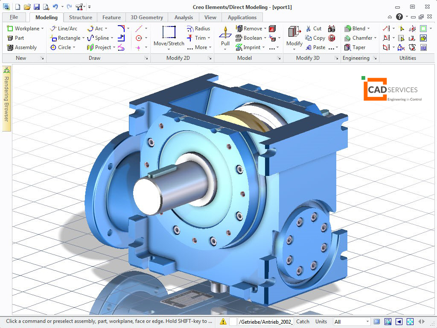The height and width of the screenshot is (328, 437).
Task: Open the File menu
Action: click(x=14, y=17)
